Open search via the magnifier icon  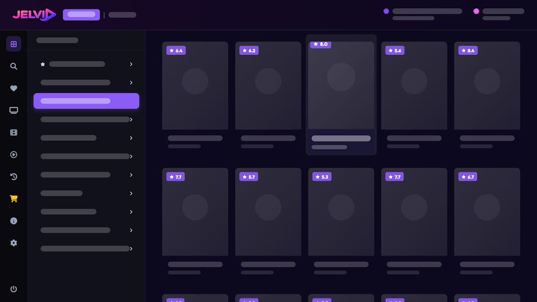(x=14, y=66)
